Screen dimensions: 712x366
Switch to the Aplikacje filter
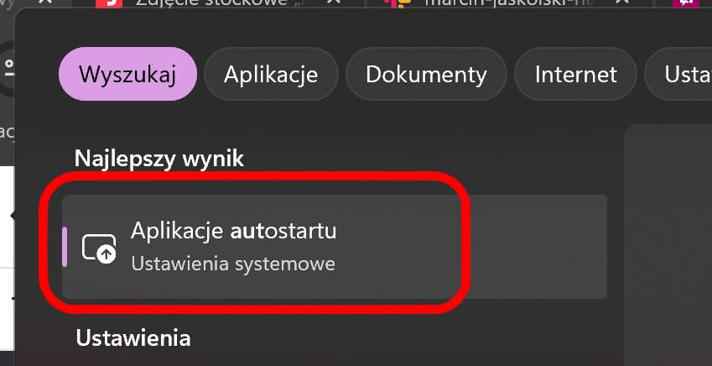pyautogui.click(x=271, y=74)
